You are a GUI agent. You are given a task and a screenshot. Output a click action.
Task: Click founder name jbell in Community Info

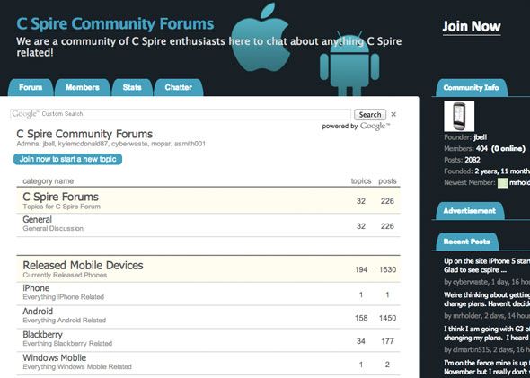pos(481,137)
